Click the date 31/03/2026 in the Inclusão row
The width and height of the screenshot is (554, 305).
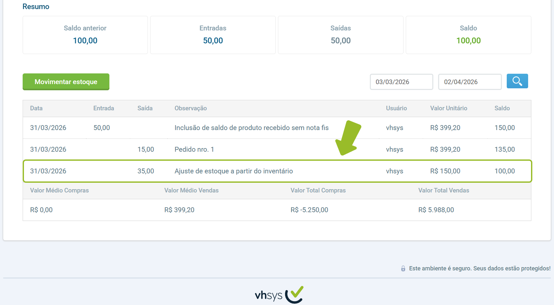[48, 128]
